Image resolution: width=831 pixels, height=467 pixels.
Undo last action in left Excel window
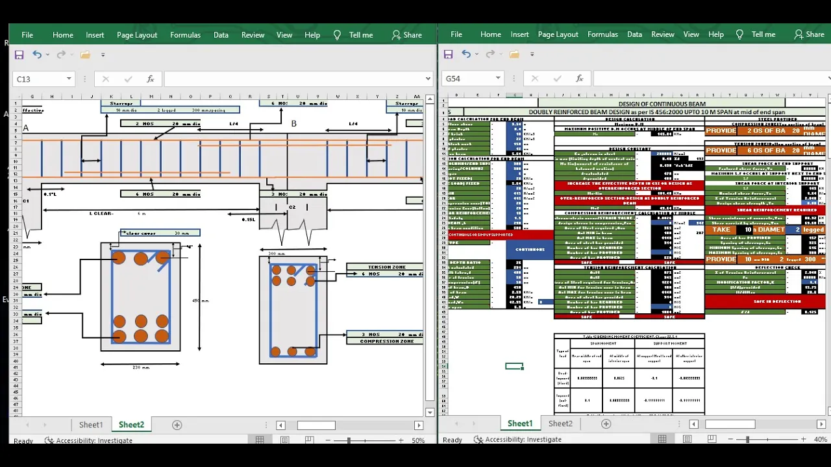coord(36,55)
